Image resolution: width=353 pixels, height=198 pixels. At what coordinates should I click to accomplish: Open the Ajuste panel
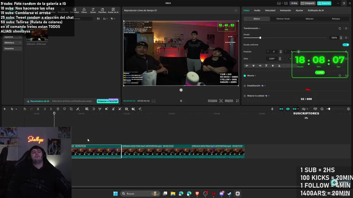pyautogui.click(x=93, y=10)
